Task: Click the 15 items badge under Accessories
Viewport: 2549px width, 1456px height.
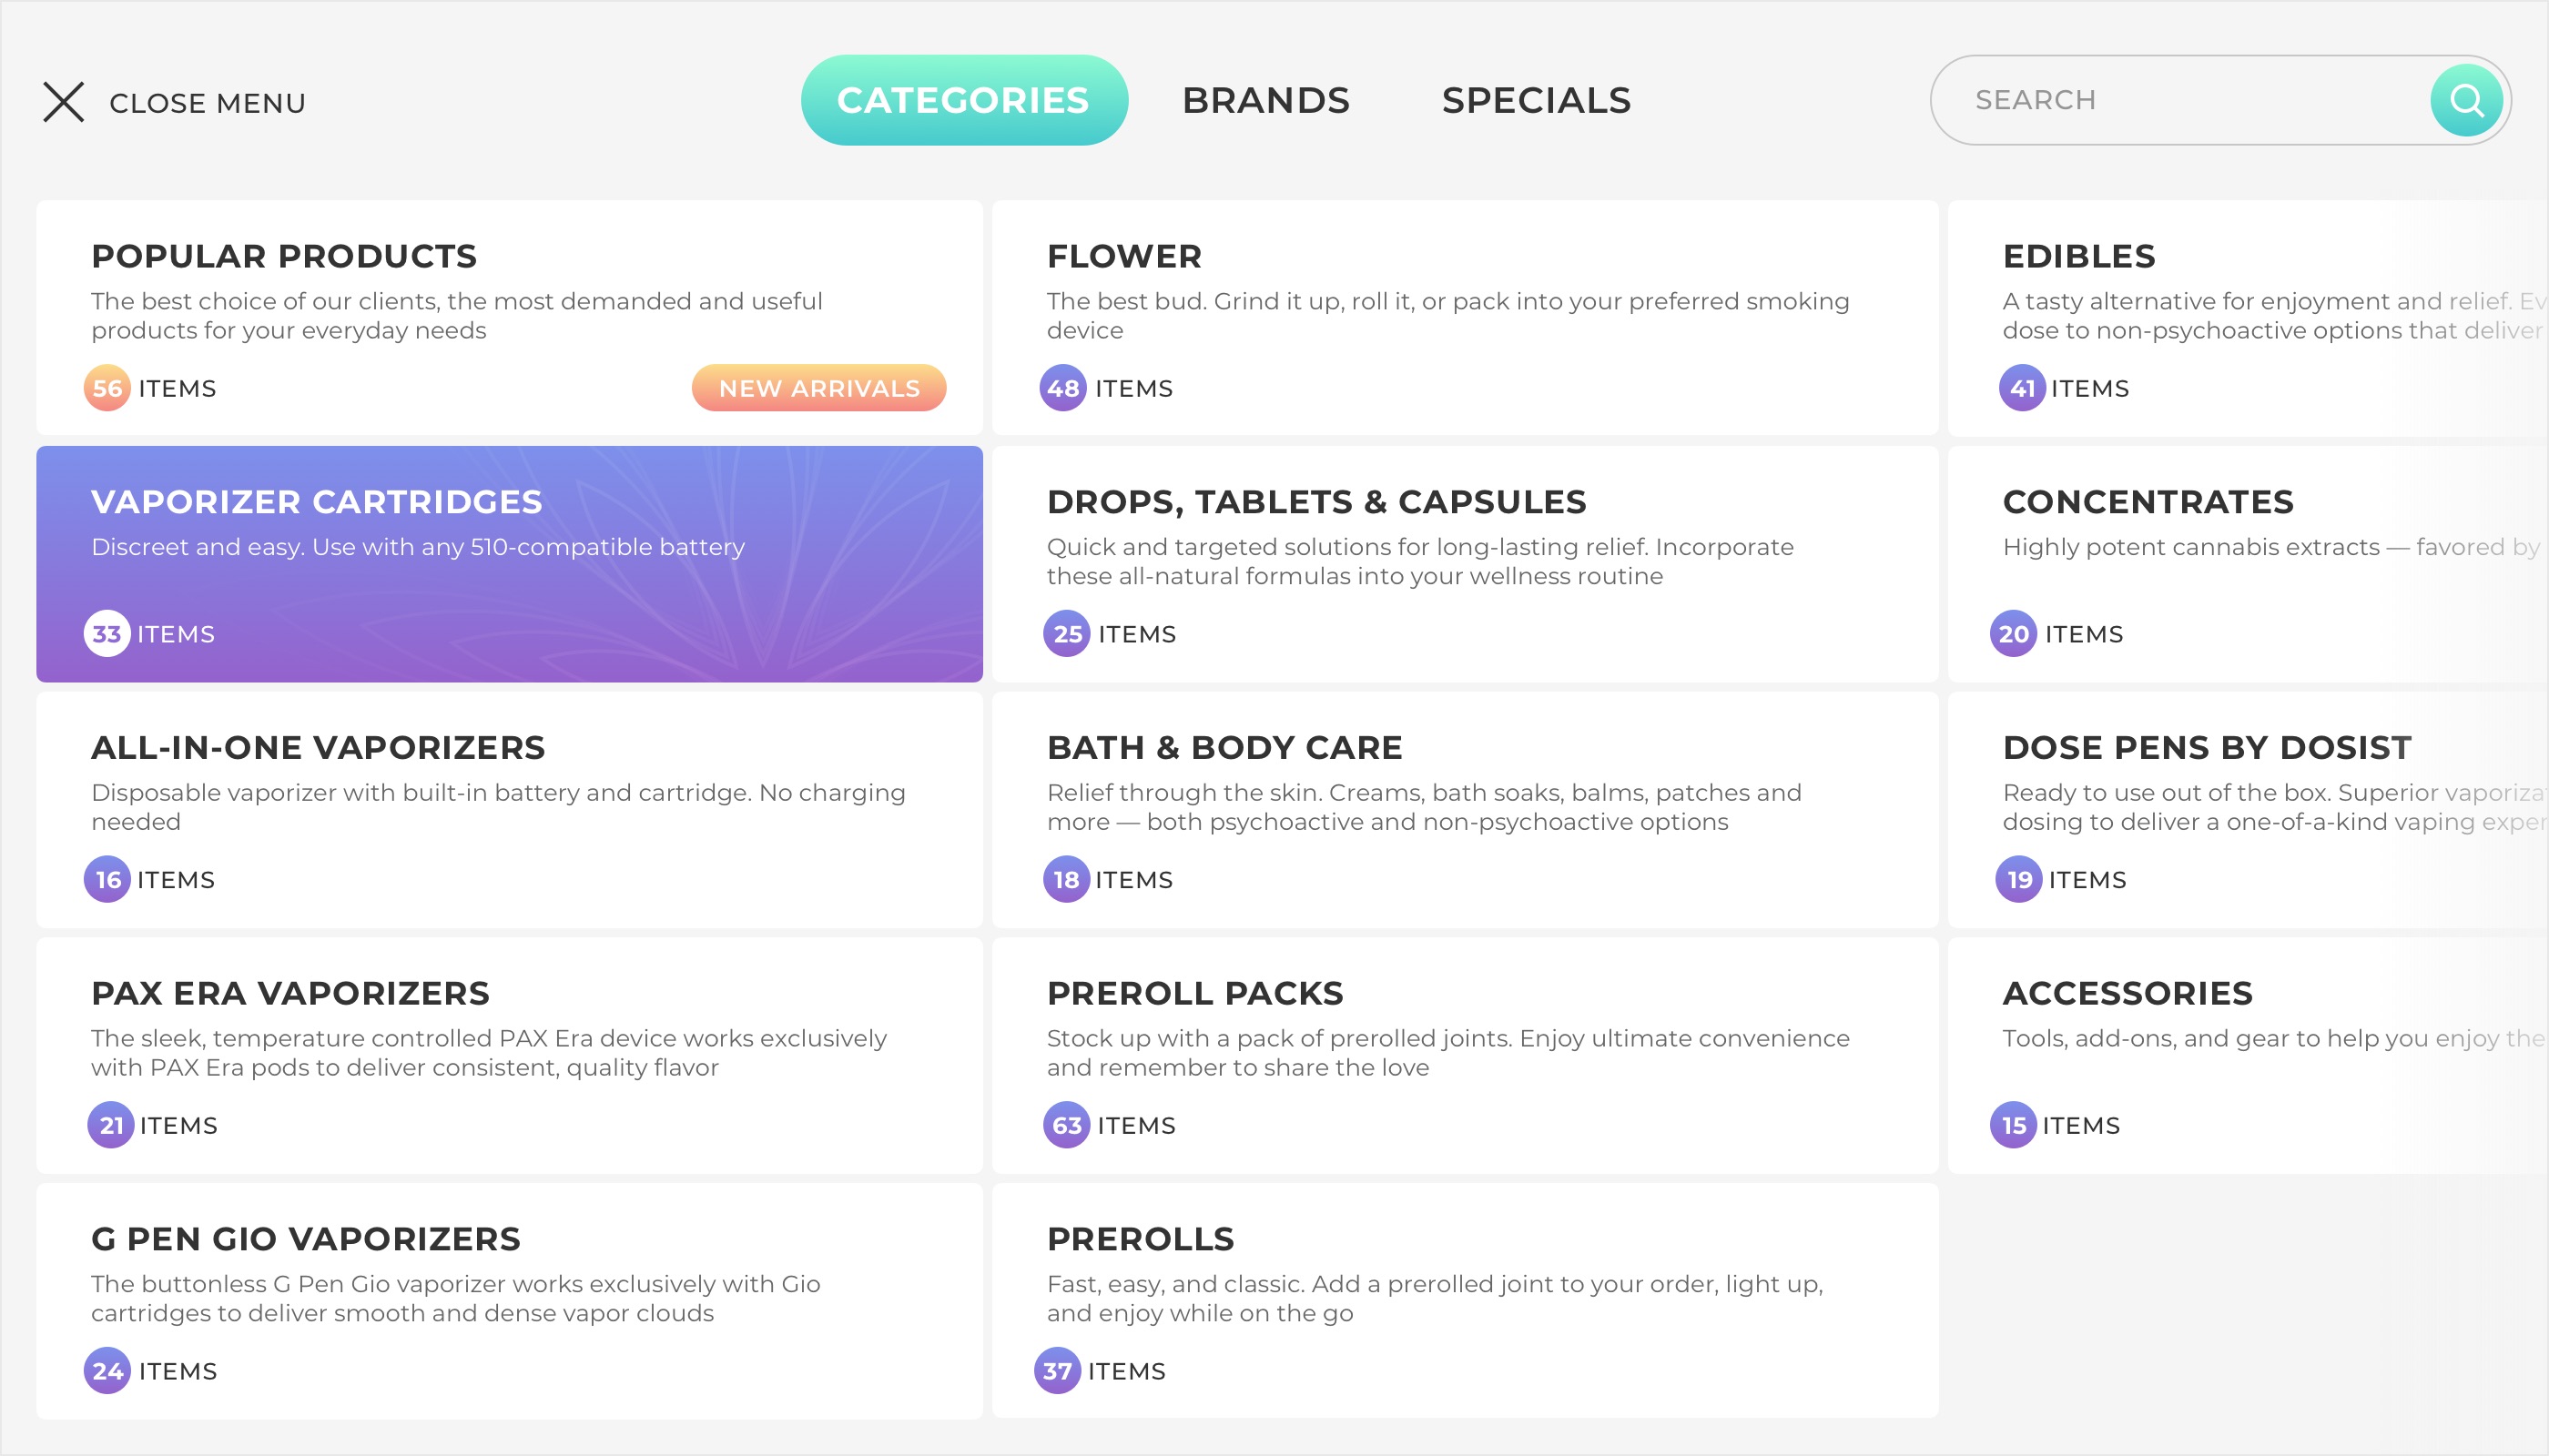Action: coord(2013,1125)
